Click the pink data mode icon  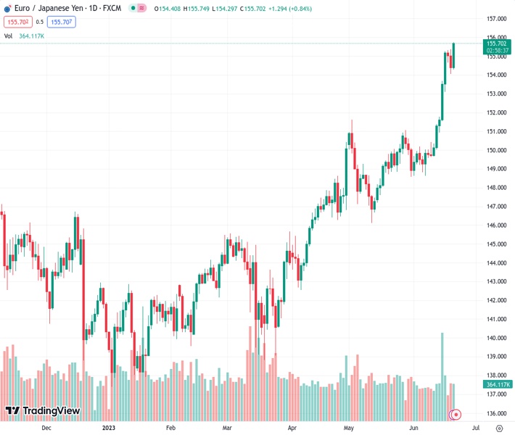point(141,8)
